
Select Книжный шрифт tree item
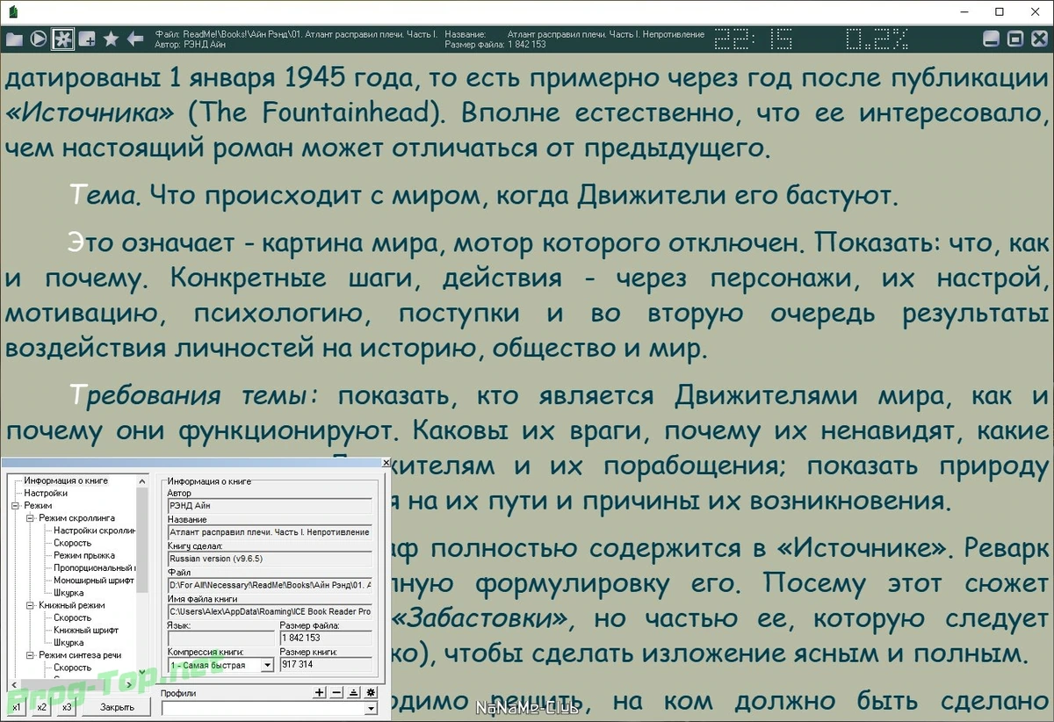pos(86,630)
